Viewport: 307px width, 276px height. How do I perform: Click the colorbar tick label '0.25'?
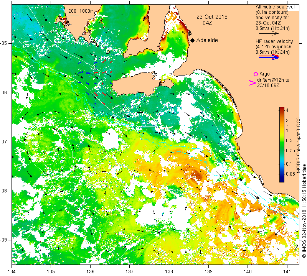(x=290, y=150)
